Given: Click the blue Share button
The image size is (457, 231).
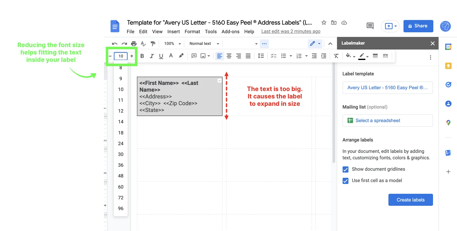Looking at the screenshot, I should click(418, 26).
